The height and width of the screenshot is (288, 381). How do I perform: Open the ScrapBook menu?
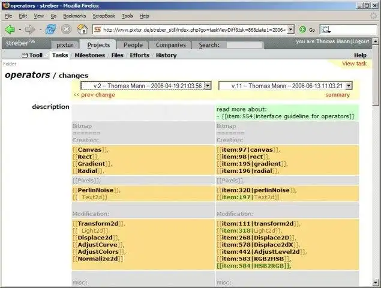point(104,16)
